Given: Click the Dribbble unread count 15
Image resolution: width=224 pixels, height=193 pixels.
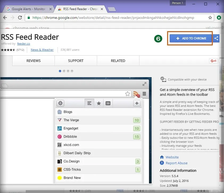Looking at the screenshot, I should pyautogui.click(x=137, y=137).
